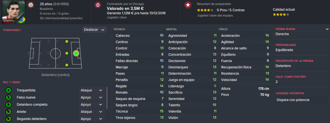Open the Posiciones section link
This screenshot has height=123, width=330.
[12, 30]
